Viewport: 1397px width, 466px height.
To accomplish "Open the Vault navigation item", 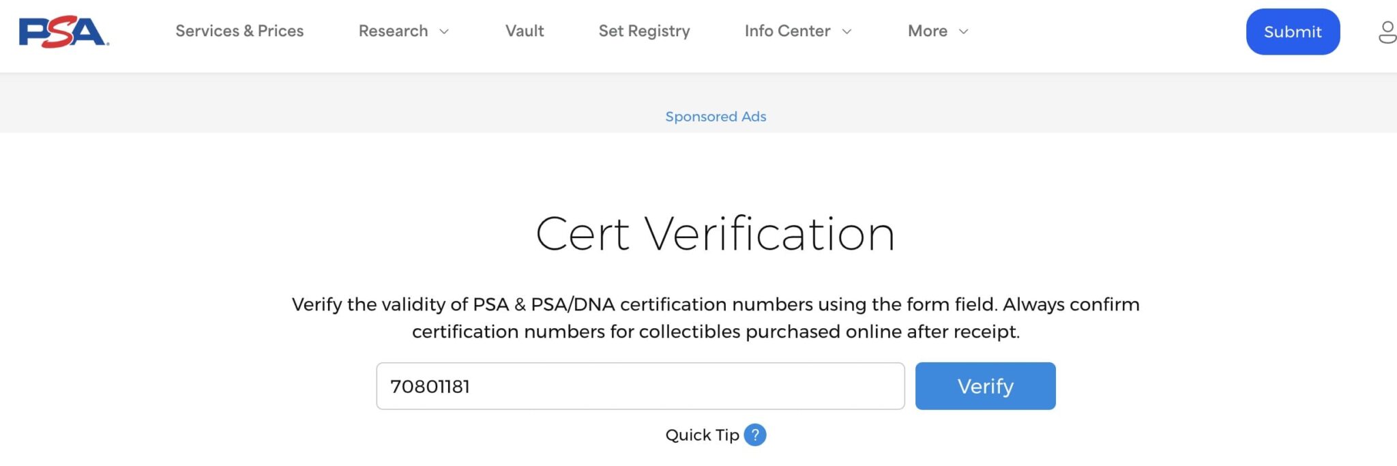I will pos(524,31).
